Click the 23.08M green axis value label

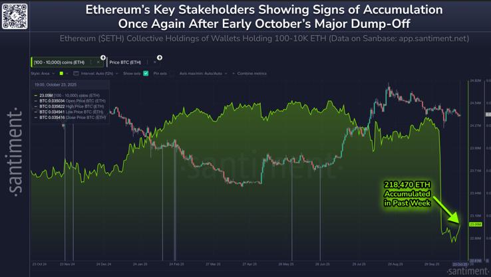[475, 225]
